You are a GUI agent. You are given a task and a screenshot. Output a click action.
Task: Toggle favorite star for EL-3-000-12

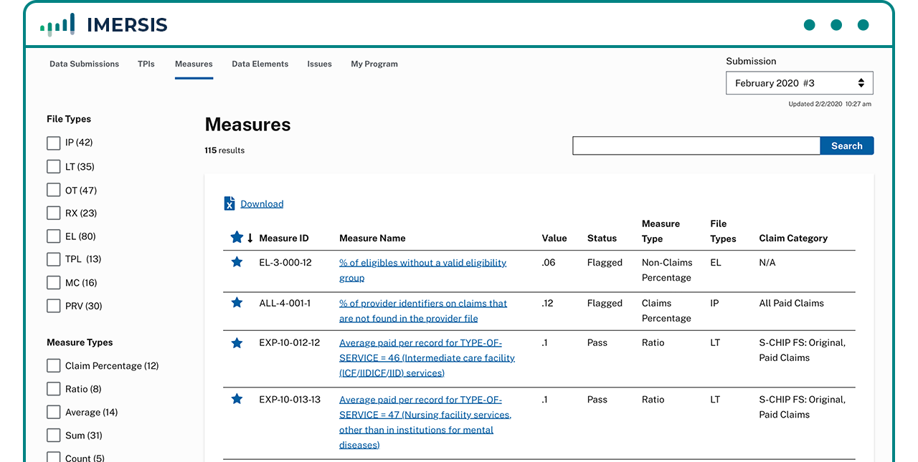(x=237, y=262)
